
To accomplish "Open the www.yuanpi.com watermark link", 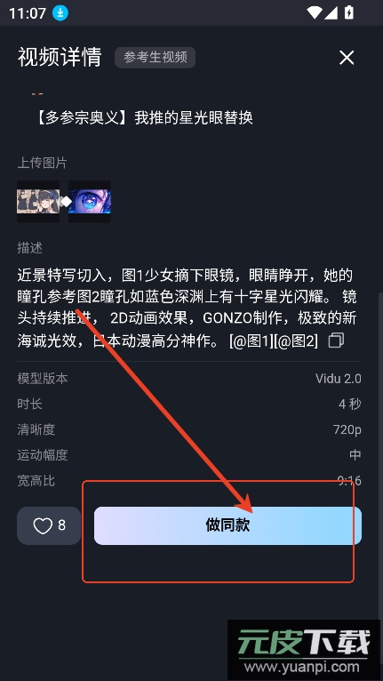I will (304, 666).
